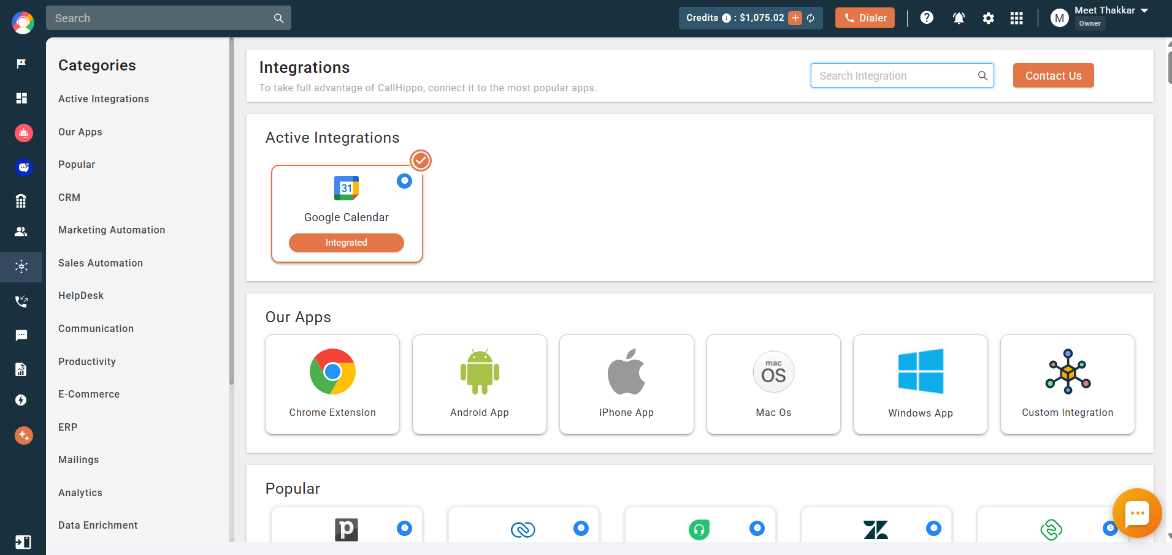Click the Contact Us button

click(1053, 75)
